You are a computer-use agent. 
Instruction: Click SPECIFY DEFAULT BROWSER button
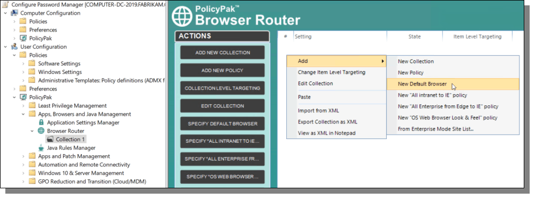223,124
